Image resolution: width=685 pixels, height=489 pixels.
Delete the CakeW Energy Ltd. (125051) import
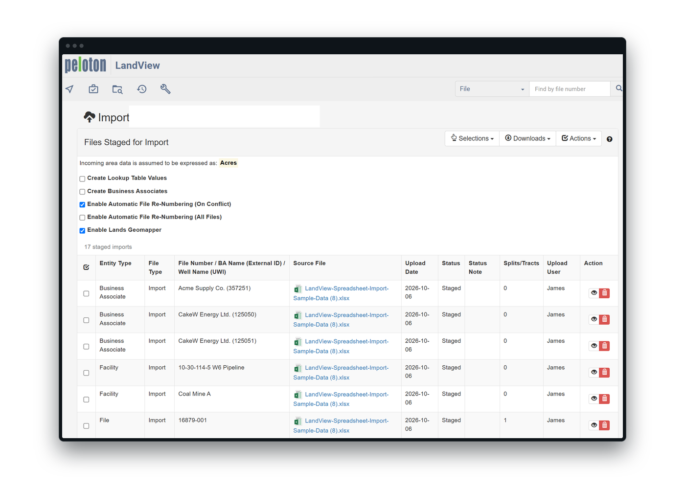[605, 346]
